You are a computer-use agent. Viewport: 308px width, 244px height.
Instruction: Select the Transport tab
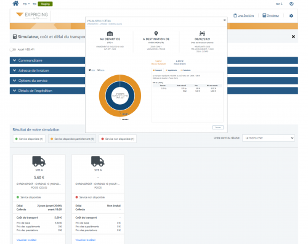158,70
